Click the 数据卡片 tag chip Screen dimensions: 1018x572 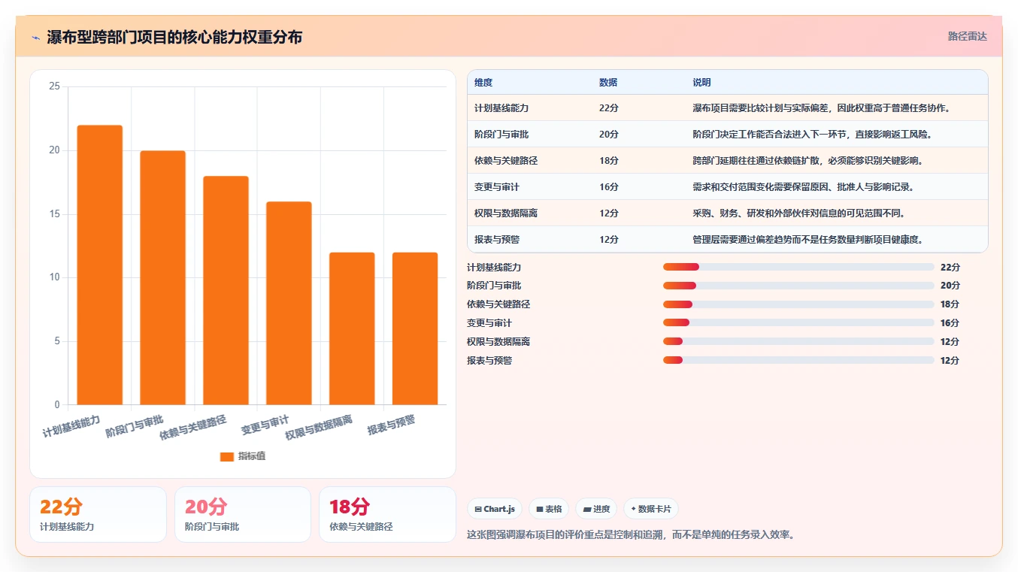point(650,509)
